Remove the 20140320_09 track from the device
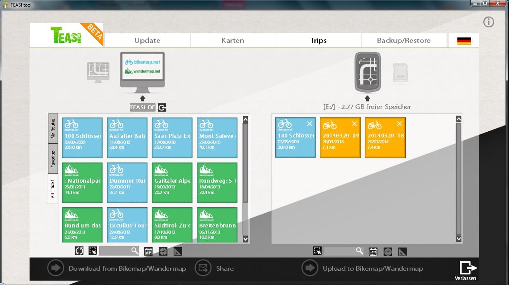The image size is (509, 285). click(x=354, y=124)
